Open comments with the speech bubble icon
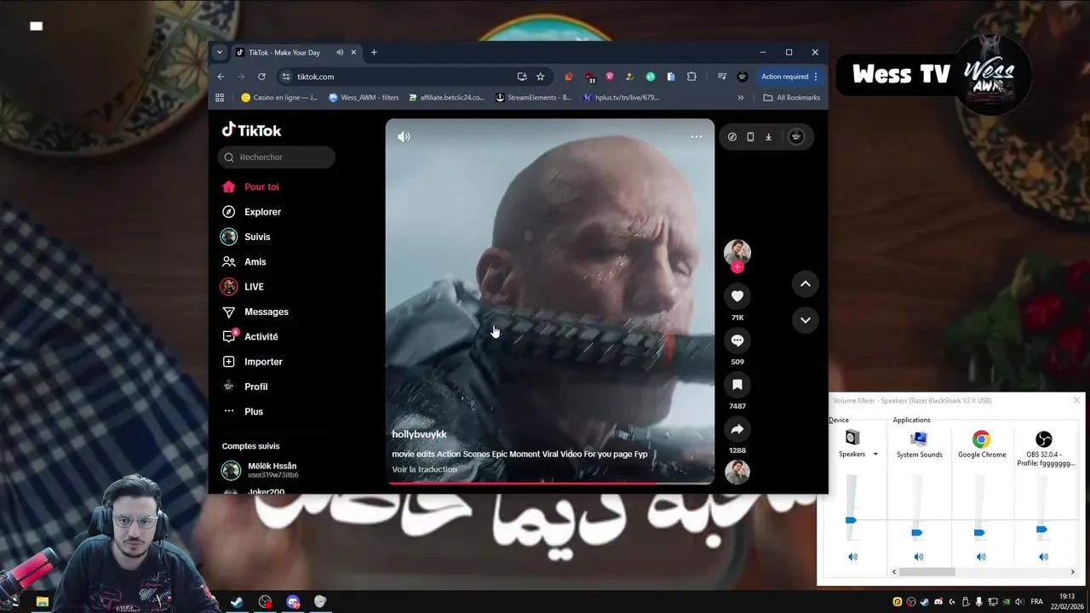Screen dimensions: 1090x613 pos(737,341)
